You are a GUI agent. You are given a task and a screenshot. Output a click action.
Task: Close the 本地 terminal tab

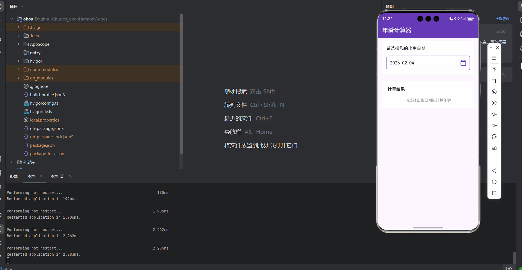pos(41,176)
